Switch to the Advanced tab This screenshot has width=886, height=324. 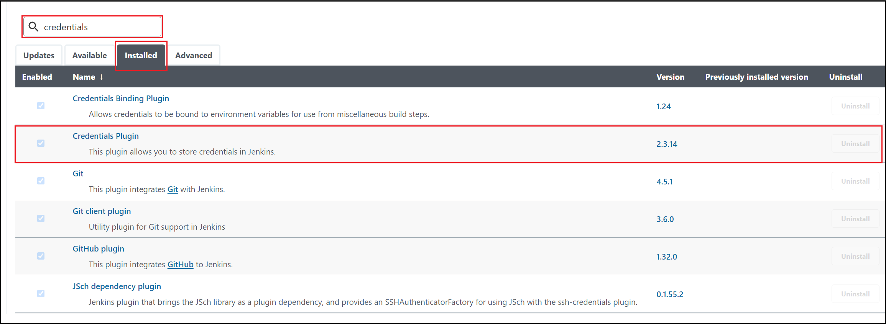(194, 55)
